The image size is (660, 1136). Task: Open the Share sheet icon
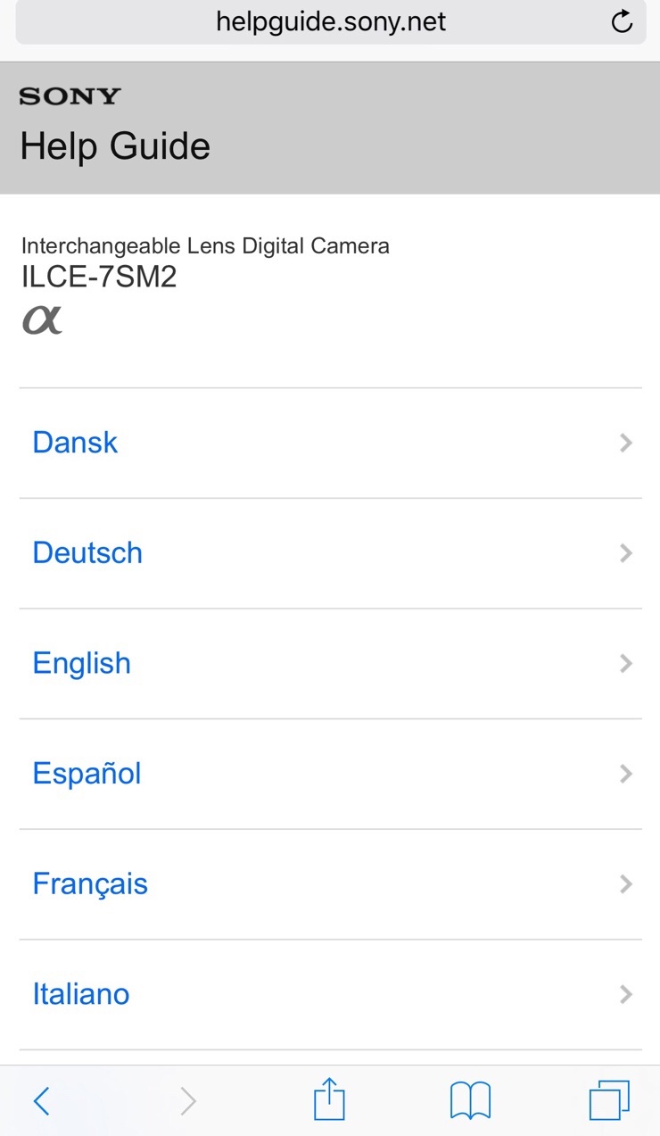329,1099
